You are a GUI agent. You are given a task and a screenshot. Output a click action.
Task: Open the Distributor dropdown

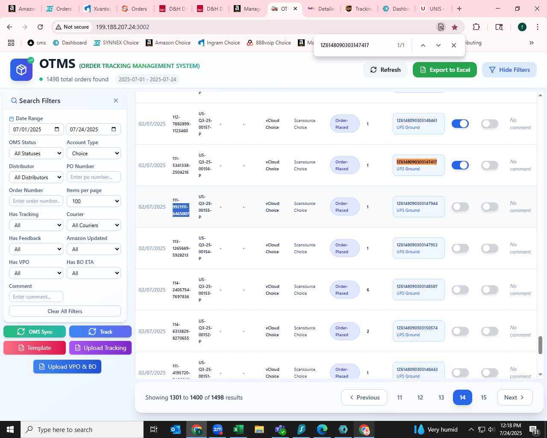(36, 177)
